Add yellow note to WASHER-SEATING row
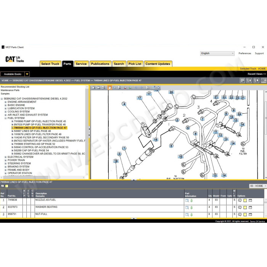267x267 pixels. (245, 207)
